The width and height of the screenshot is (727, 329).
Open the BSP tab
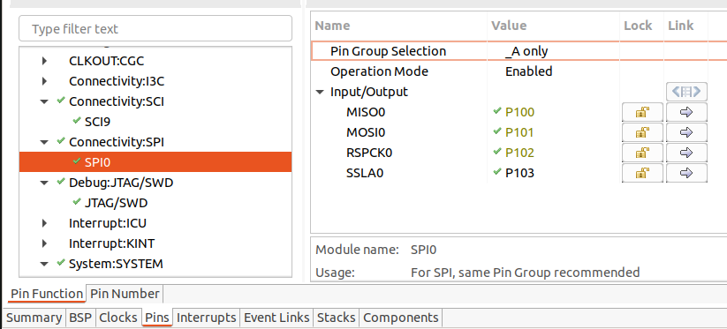pyautogui.click(x=80, y=318)
